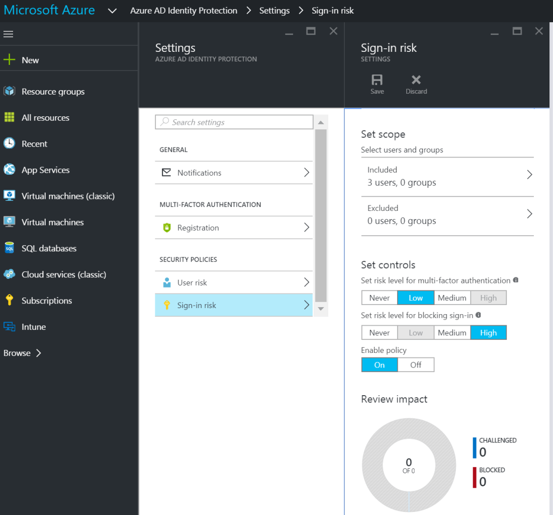Click Azure AD Identity Protection breadcrumb
This screenshot has height=515, width=553.
[x=183, y=11]
